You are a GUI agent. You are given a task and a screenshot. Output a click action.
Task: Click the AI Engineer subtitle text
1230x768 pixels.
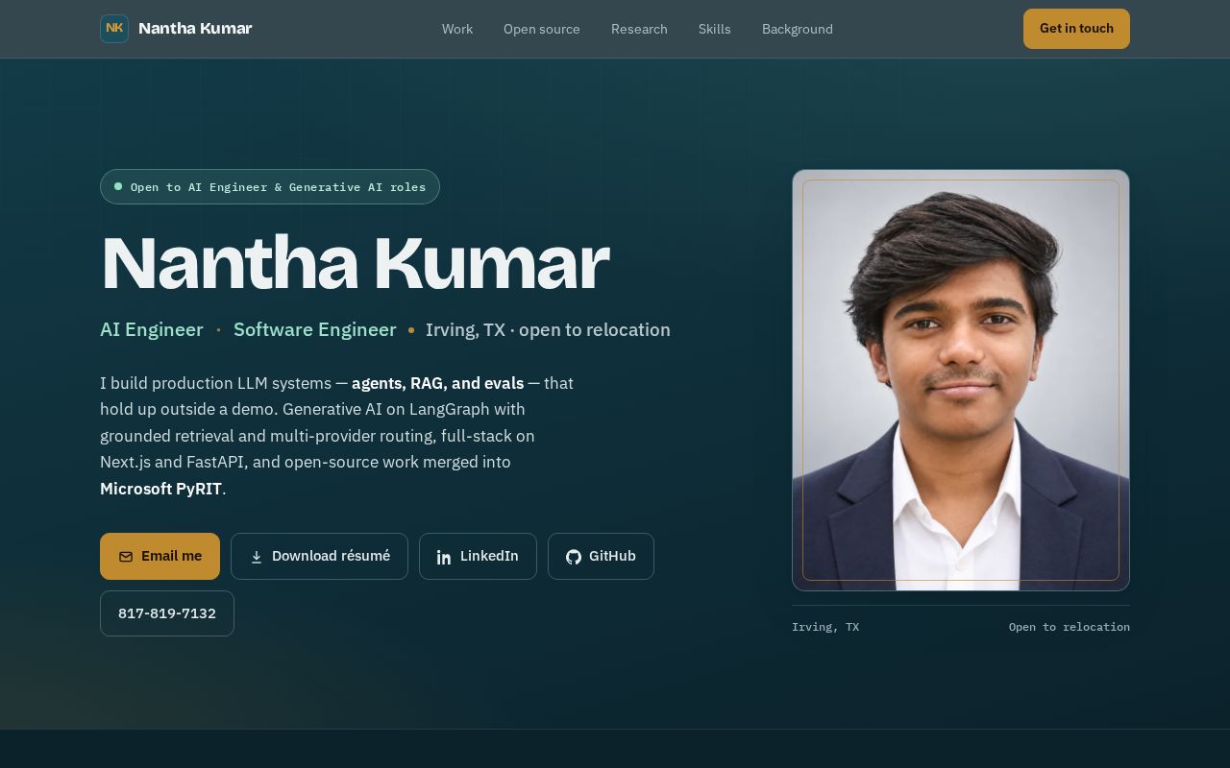pyautogui.click(x=152, y=330)
